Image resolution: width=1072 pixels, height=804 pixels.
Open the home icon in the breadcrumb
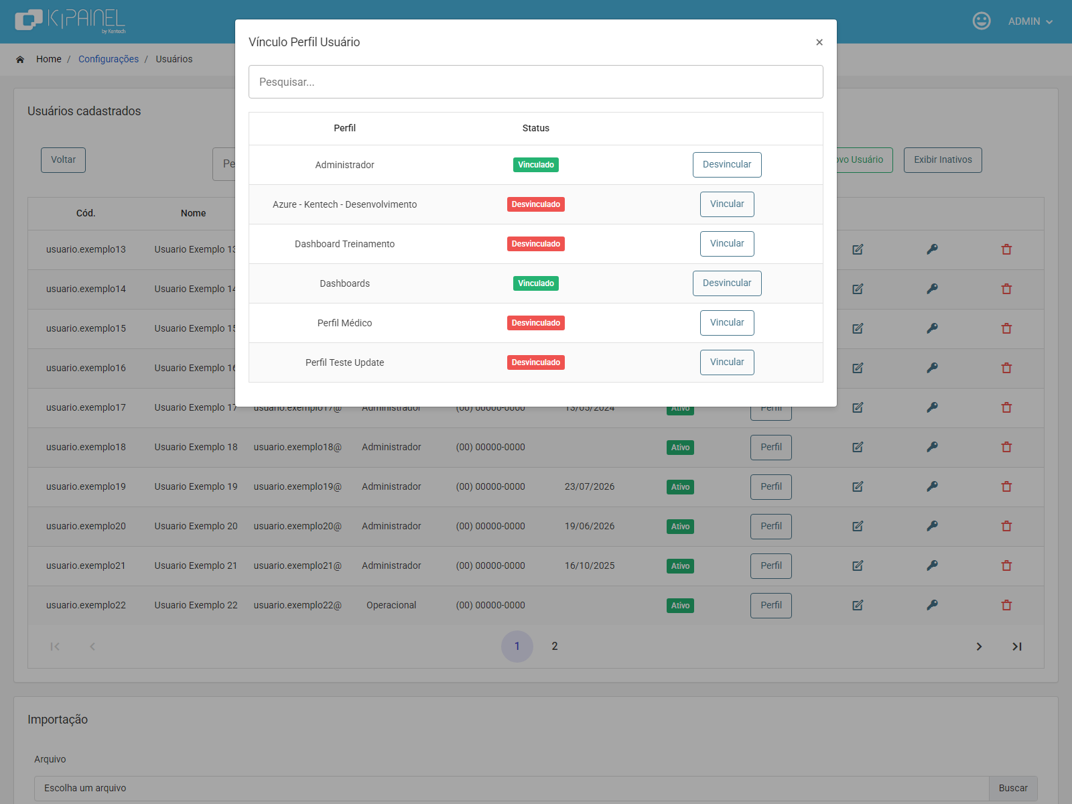(20, 60)
